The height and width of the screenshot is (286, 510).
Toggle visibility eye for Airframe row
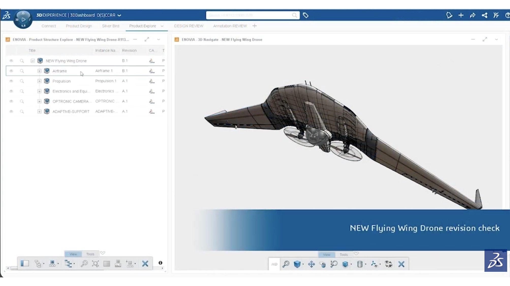[11, 71]
